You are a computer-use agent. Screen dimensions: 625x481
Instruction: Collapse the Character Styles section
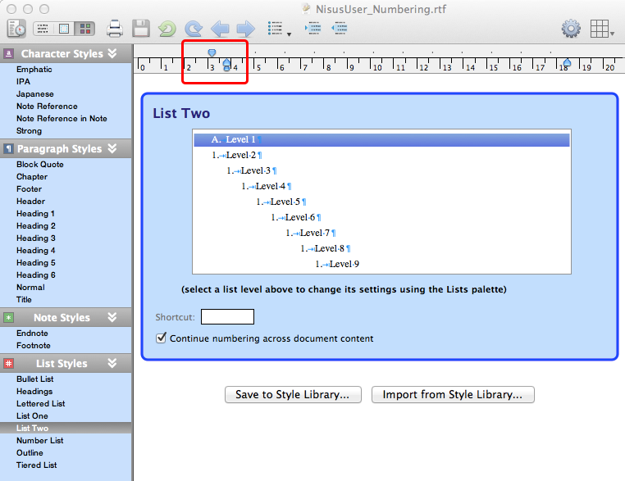[x=112, y=53]
